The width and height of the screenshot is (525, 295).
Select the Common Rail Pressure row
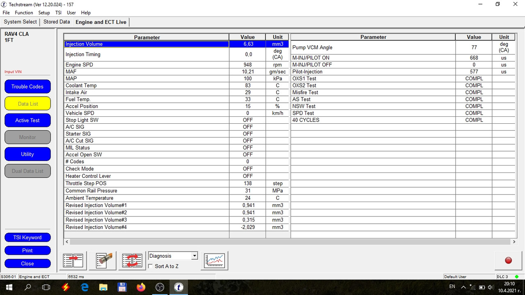(x=176, y=191)
